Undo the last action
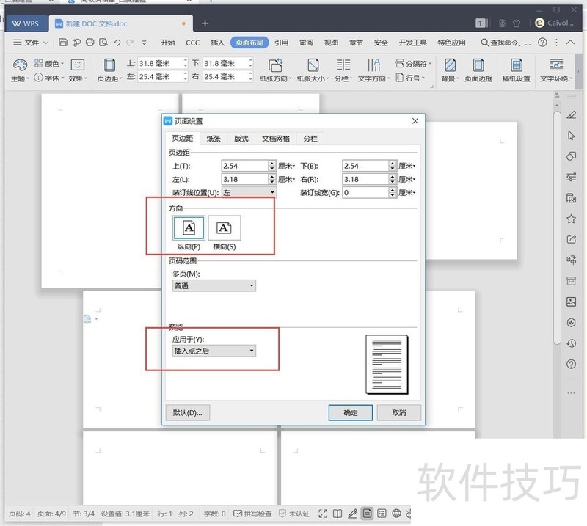This screenshot has width=587, height=526. (117, 43)
